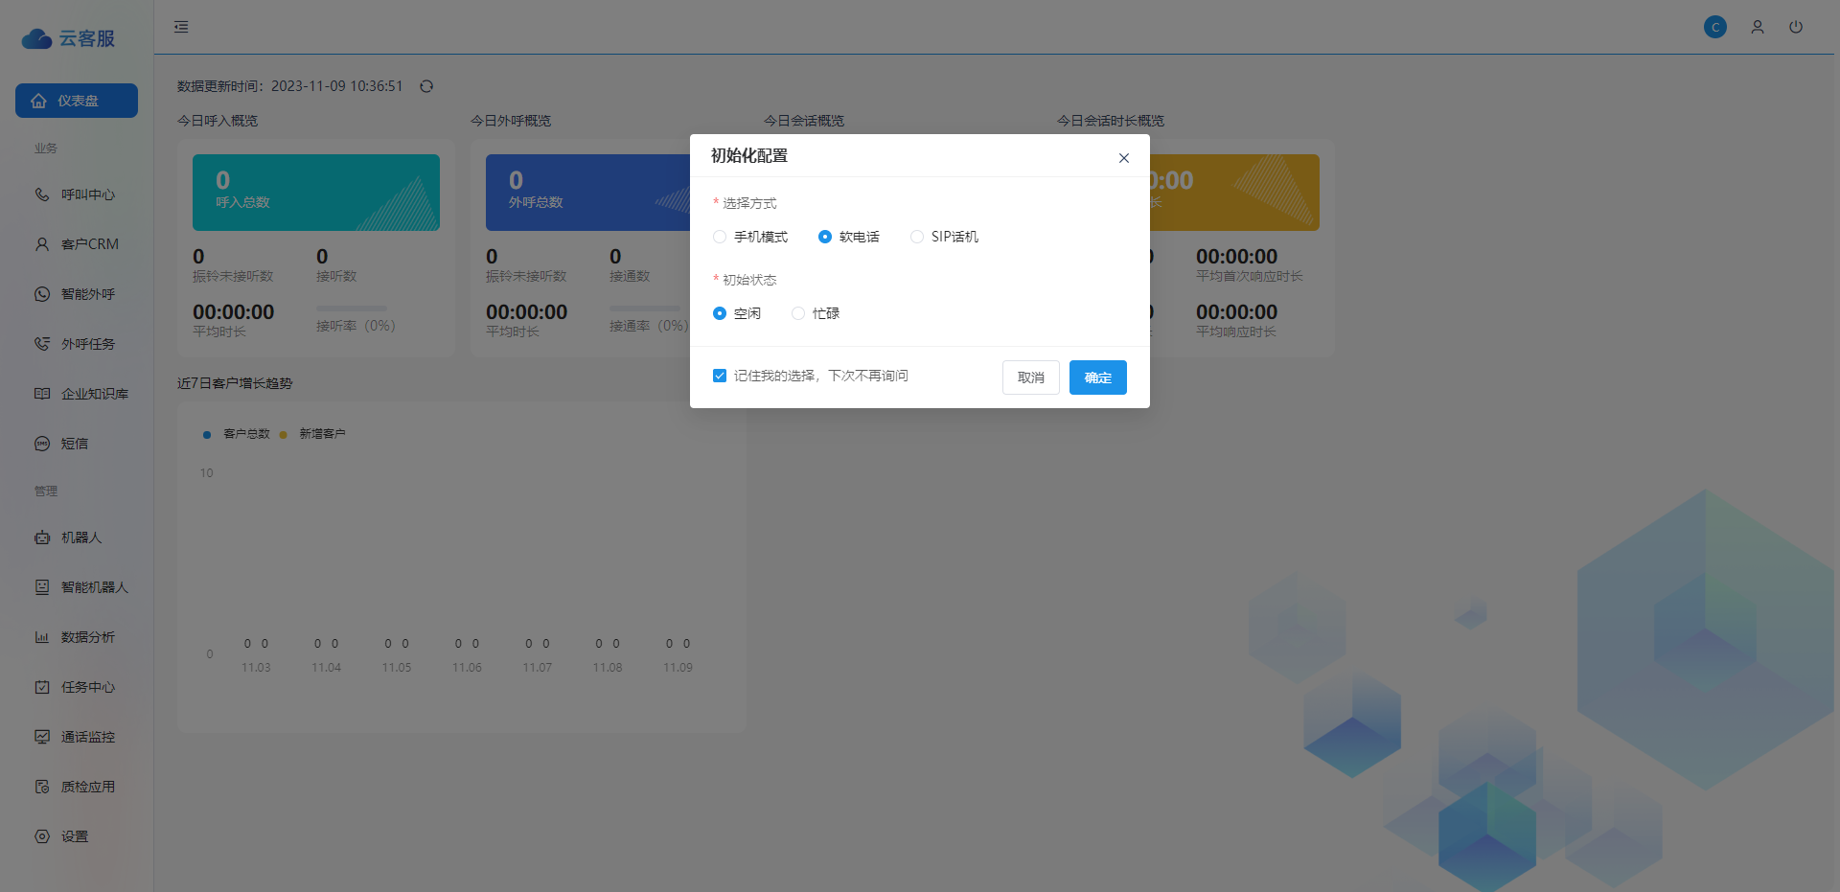Click the 仪表盘 home icon

[38, 101]
